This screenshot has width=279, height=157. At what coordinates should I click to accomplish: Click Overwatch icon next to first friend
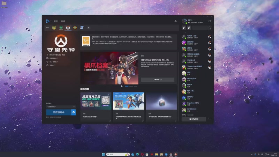[x=210, y=37]
